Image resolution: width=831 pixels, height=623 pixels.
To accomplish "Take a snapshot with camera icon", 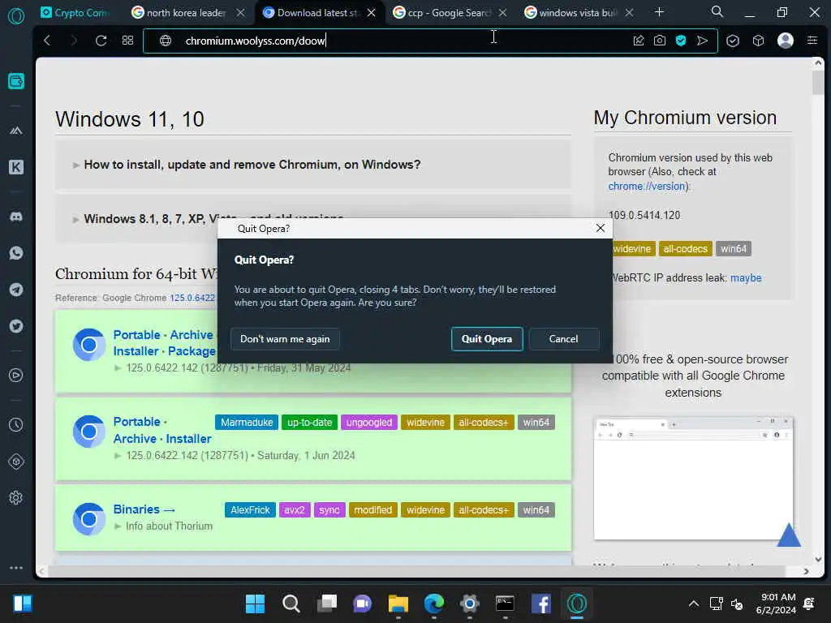I will (660, 41).
